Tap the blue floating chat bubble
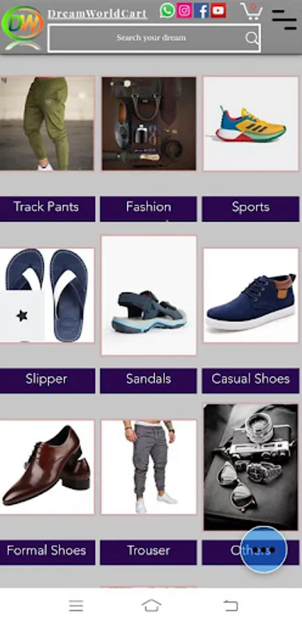Screen dimensions: 302x623 pos(263,550)
